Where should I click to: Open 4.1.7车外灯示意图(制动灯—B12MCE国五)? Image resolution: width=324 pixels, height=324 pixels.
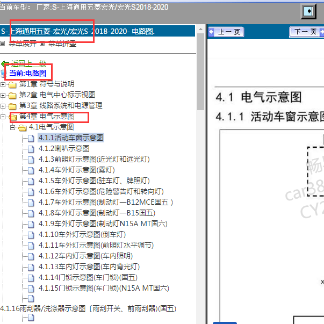click(106, 202)
